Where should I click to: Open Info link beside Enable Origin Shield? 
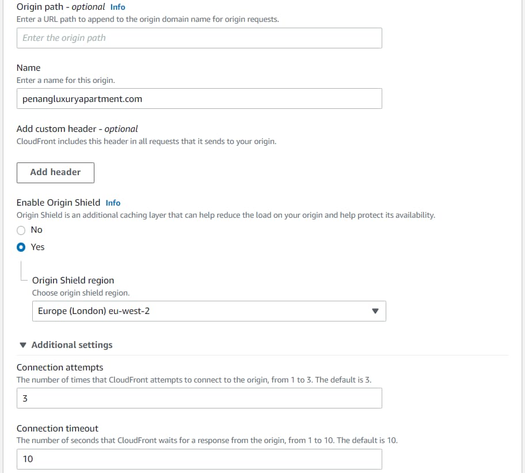(x=113, y=203)
